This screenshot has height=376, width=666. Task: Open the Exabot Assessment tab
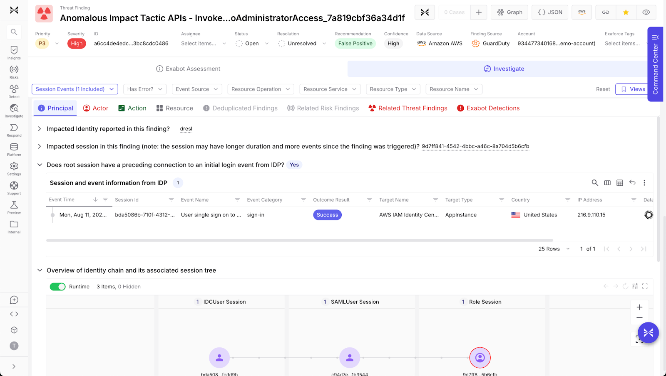pyautogui.click(x=188, y=69)
